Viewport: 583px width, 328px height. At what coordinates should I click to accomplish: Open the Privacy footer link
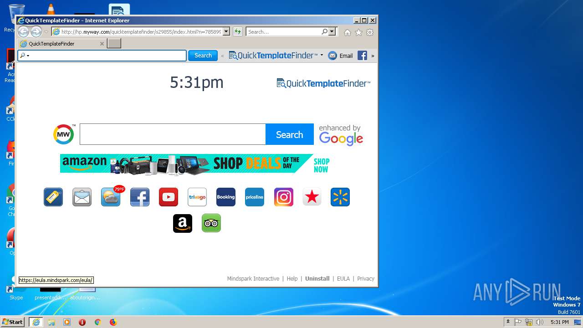click(366, 279)
